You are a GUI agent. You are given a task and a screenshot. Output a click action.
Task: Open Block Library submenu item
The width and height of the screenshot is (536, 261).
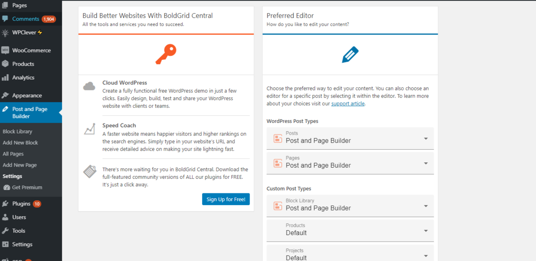[x=18, y=132]
